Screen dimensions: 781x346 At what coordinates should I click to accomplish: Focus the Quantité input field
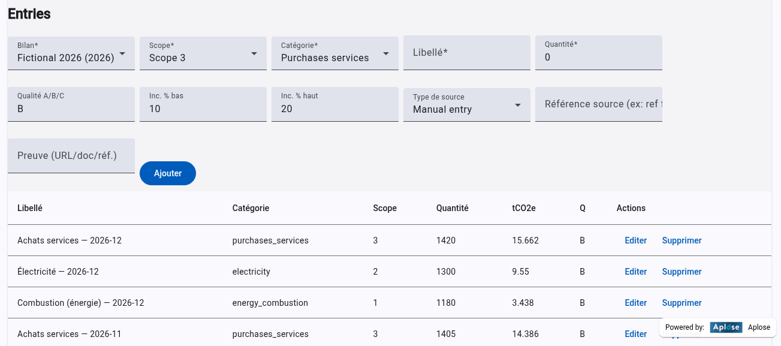pyautogui.click(x=598, y=58)
